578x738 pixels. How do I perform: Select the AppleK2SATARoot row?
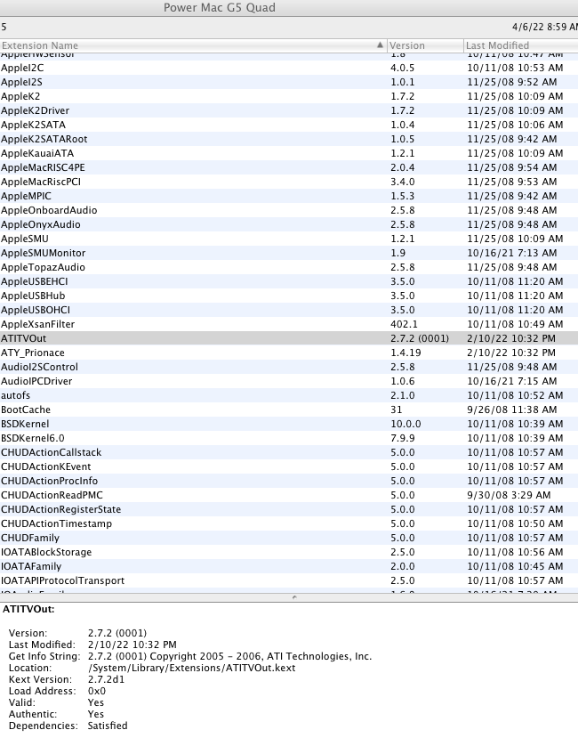pyautogui.click(x=289, y=139)
